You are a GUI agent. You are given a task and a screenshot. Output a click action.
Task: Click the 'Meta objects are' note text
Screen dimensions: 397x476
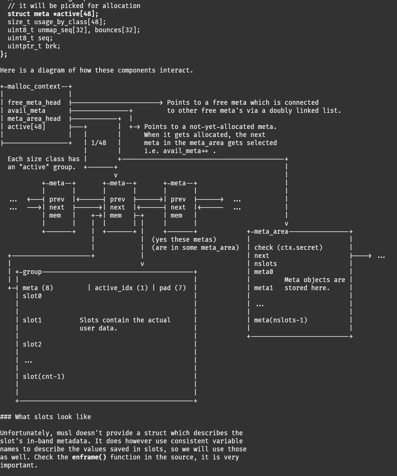314,280
